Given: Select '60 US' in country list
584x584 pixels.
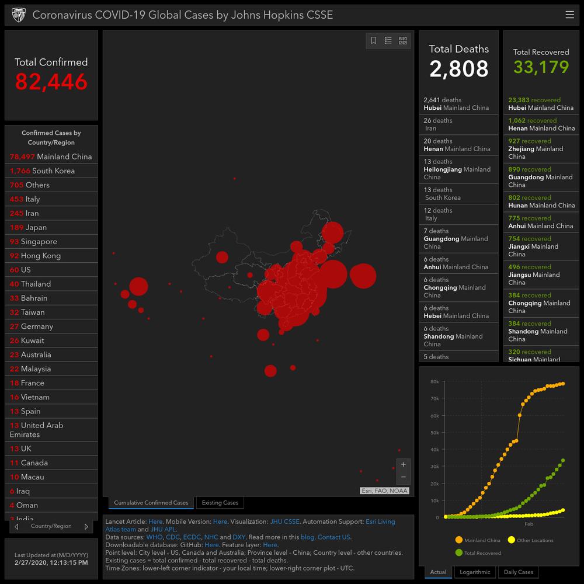Looking at the screenshot, I should (51, 270).
